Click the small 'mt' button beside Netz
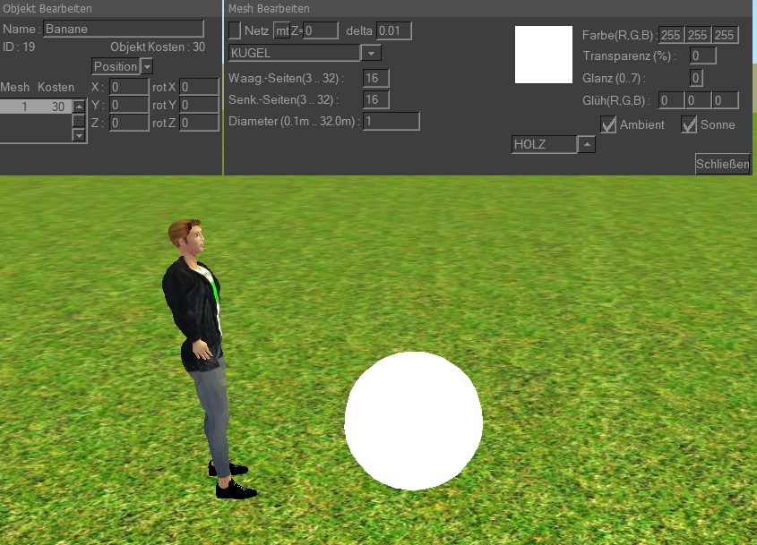 click(x=281, y=30)
